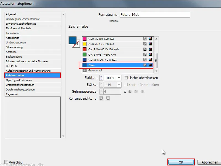Pick the magenta C=0 M=100 Y=0 K=0 swatch

[85, 39]
